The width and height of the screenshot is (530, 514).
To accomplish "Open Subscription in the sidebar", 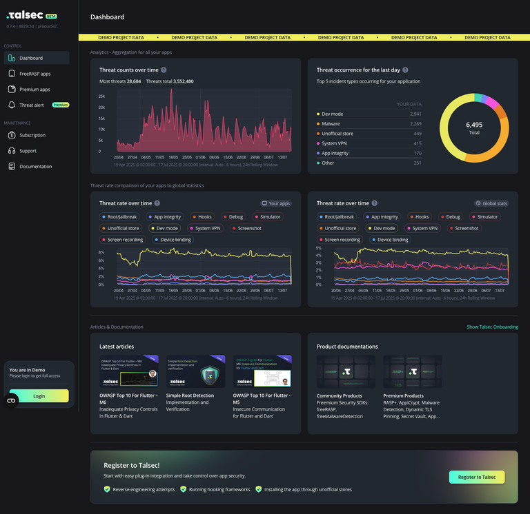I will click(32, 136).
